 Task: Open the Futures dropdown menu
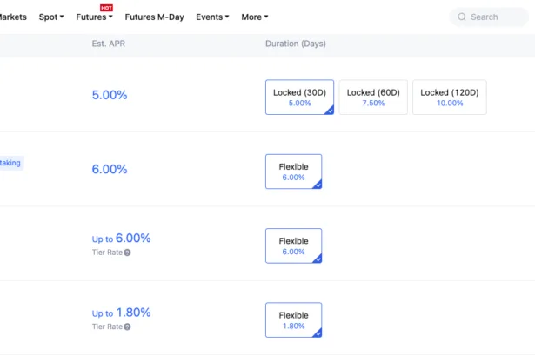pos(94,17)
